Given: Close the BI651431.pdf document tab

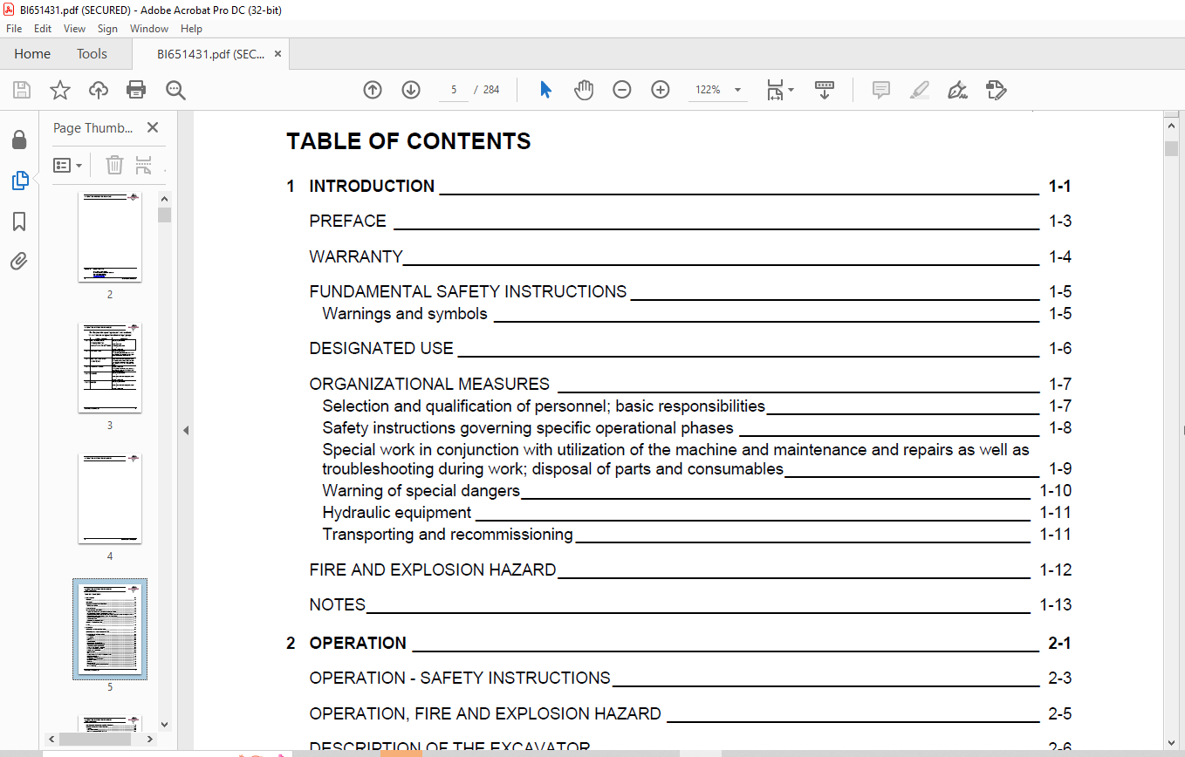Looking at the screenshot, I should tap(277, 54).
